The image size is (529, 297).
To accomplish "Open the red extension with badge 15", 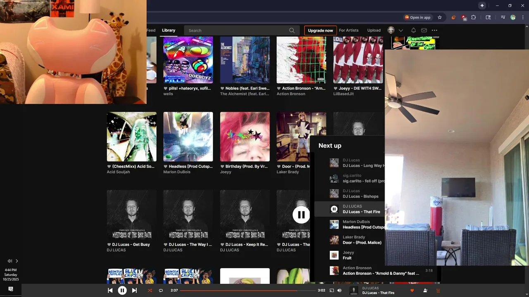I will (464, 18).
